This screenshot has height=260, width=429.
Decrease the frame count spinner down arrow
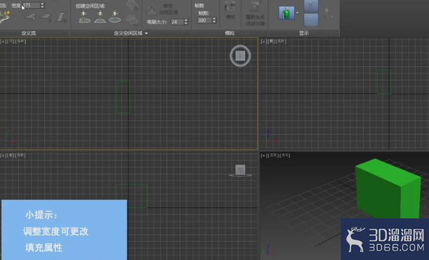click(214, 22)
